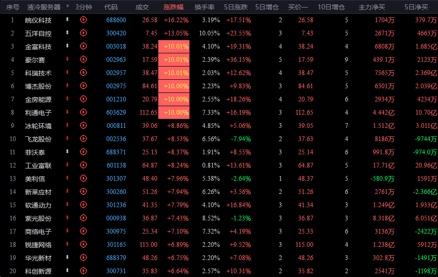Click -580.9万 net buy for 美利信
The height and width of the screenshot is (277, 438).
point(382,178)
